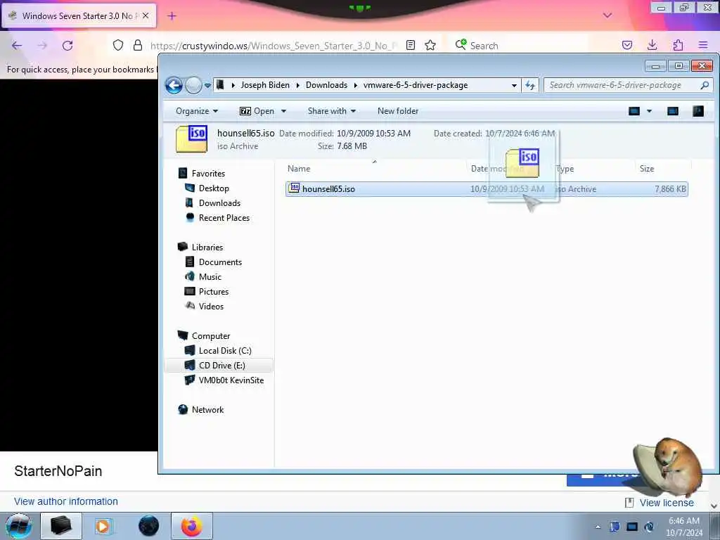Click Explorer forward navigation button
Screen dimensions: 720x540
pos(194,85)
